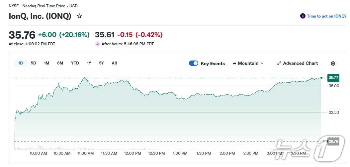Open chart settings gear icon
The width and height of the screenshot is (350, 167).
pyautogui.click(x=333, y=63)
